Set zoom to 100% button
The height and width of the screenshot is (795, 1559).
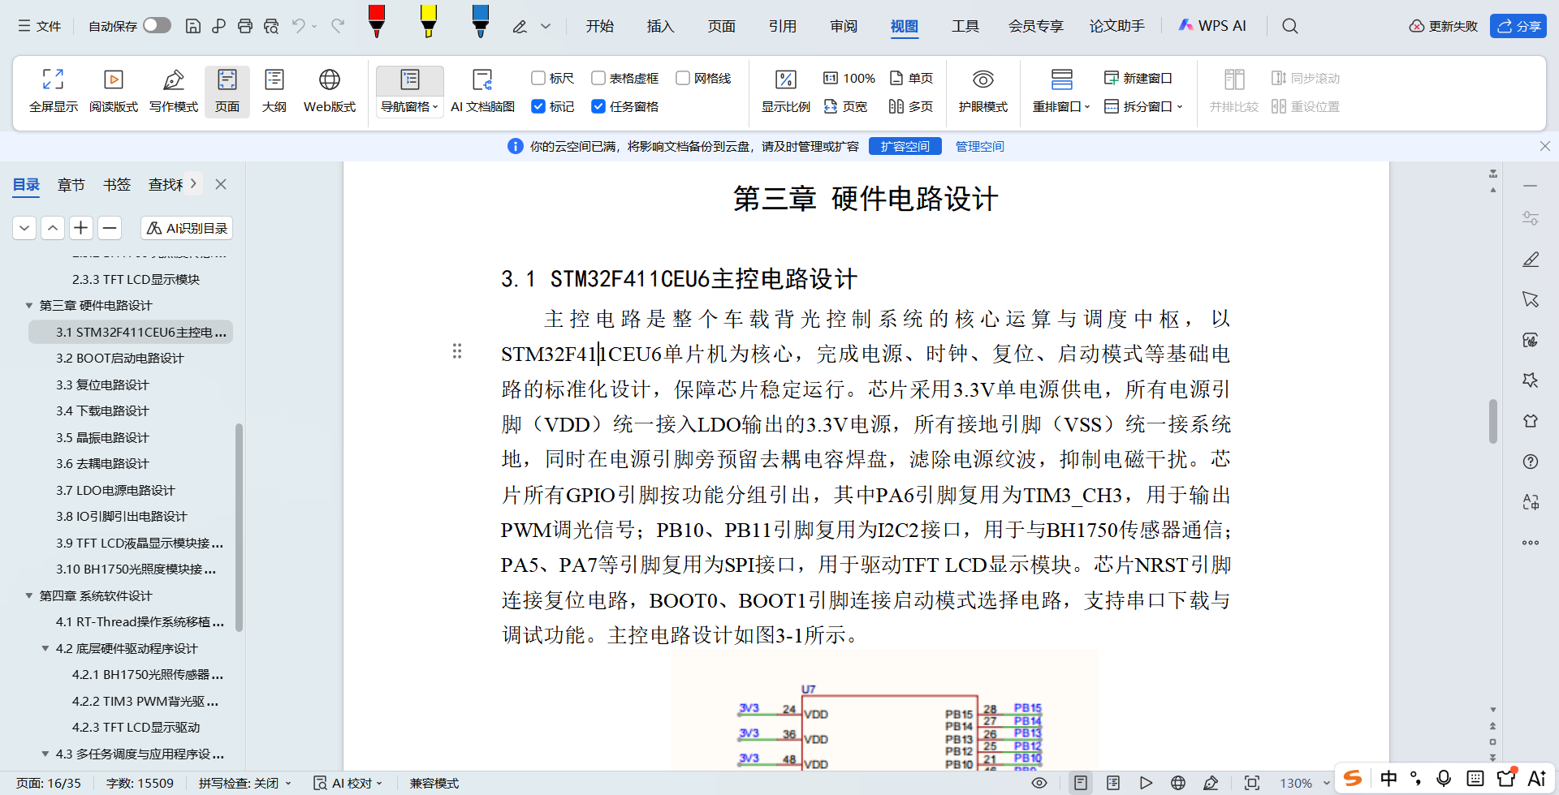[849, 78]
